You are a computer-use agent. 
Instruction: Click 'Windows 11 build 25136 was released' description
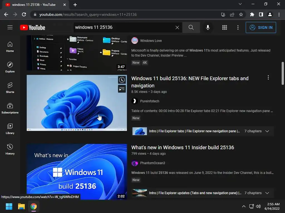coord(203,173)
